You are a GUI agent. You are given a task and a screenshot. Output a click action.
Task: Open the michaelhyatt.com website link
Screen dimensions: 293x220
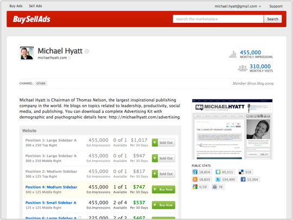pos(52,58)
